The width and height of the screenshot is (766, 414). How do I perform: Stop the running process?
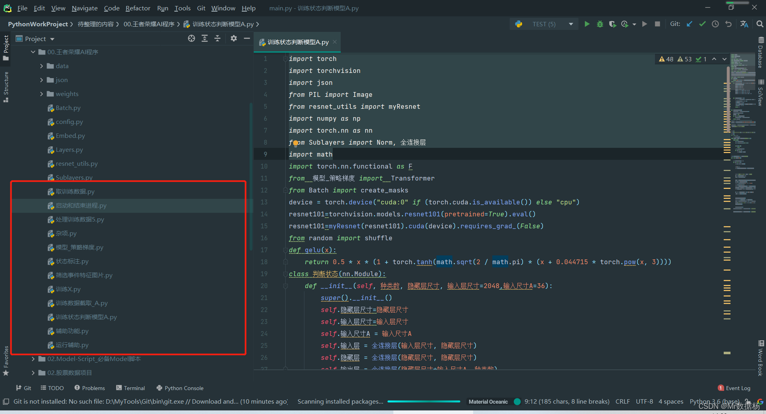657,24
